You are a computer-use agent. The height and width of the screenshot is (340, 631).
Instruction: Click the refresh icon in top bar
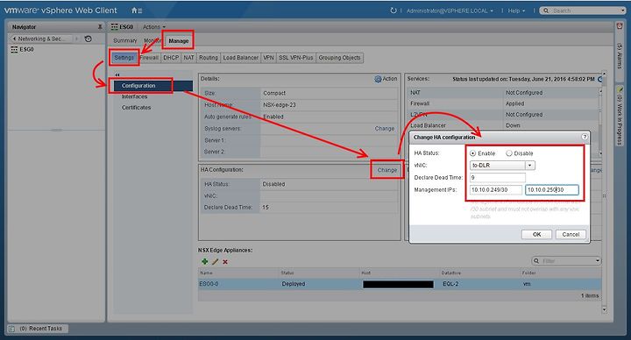tap(393, 11)
